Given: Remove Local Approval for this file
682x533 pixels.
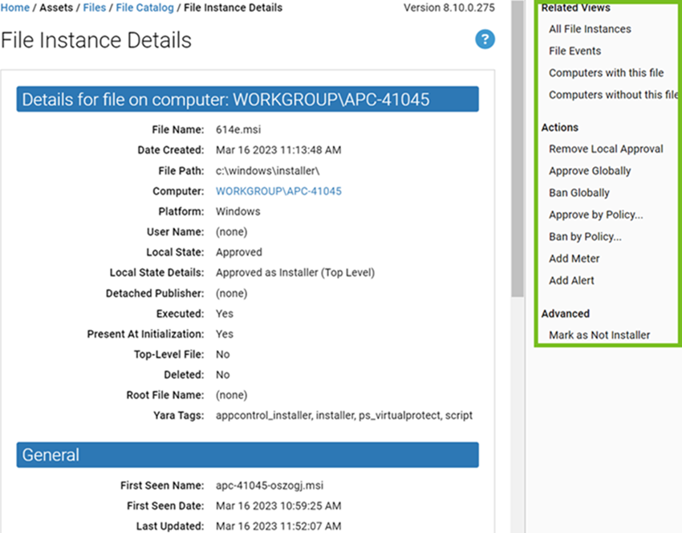Looking at the screenshot, I should pyautogui.click(x=607, y=149).
